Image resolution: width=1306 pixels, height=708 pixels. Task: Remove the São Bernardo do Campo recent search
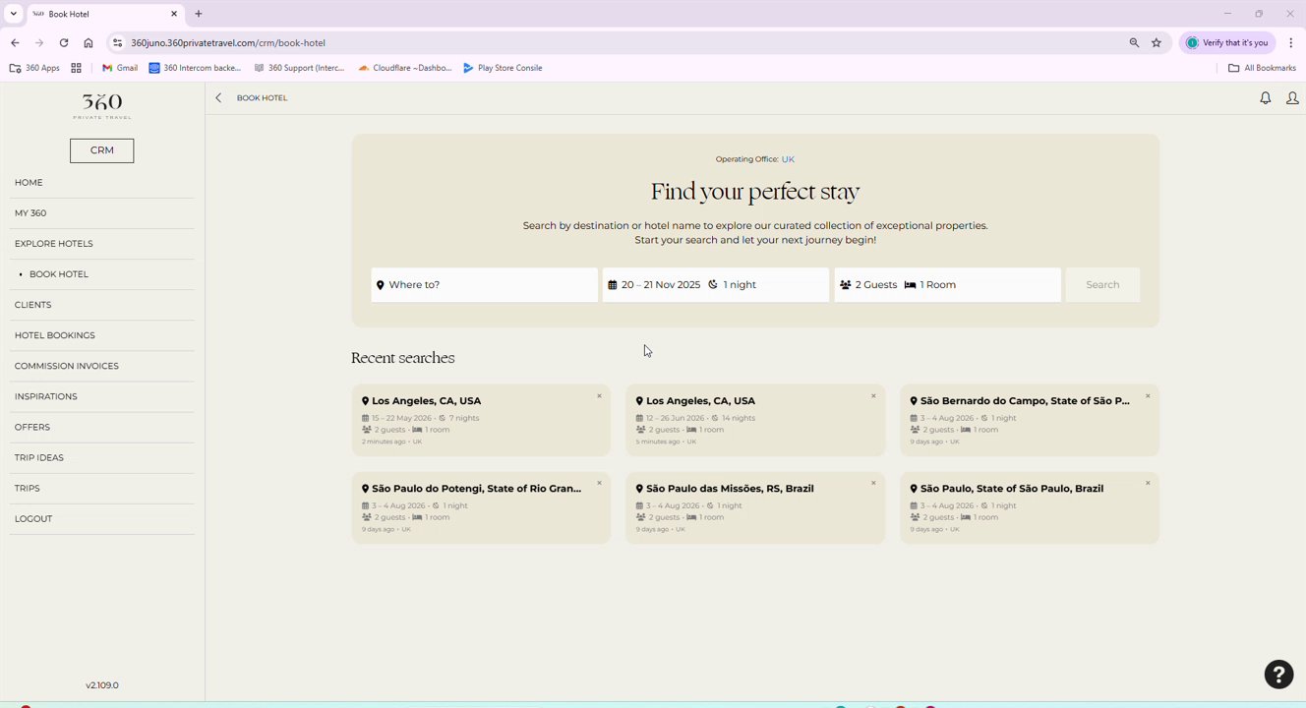coord(1147,396)
